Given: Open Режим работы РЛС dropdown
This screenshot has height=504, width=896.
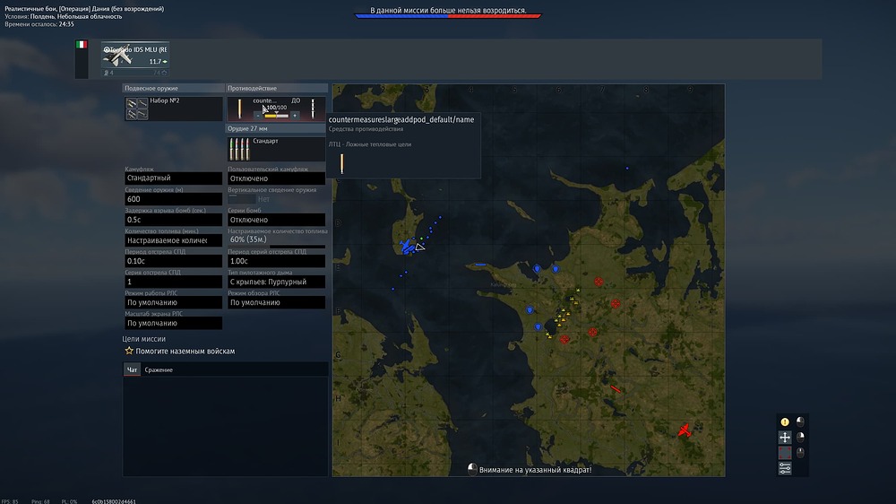Looking at the screenshot, I should [x=173, y=302].
